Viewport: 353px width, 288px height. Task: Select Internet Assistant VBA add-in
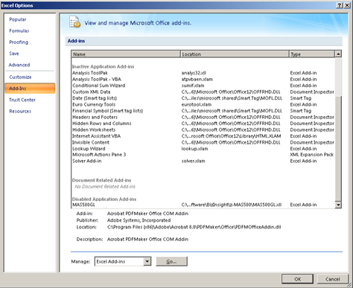[203, 136]
